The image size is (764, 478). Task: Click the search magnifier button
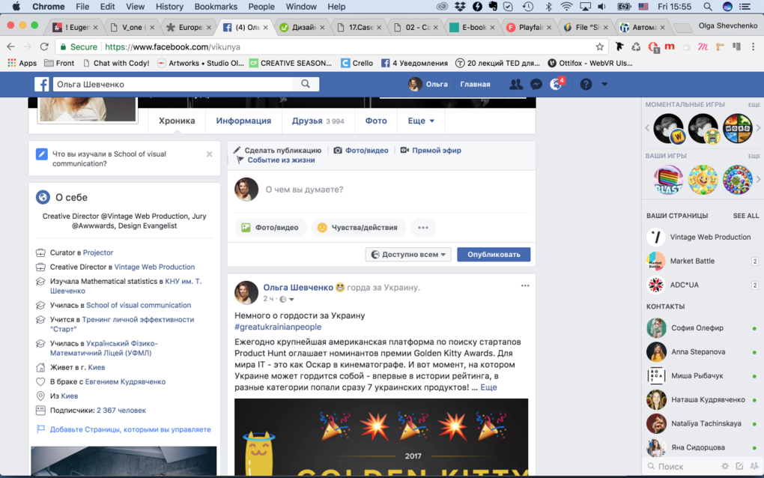coord(306,84)
